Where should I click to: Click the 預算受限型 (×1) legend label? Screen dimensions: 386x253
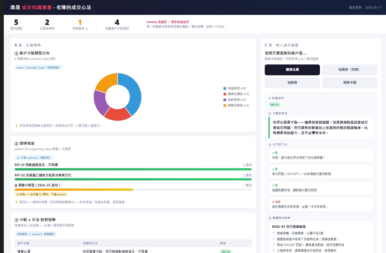point(238,105)
